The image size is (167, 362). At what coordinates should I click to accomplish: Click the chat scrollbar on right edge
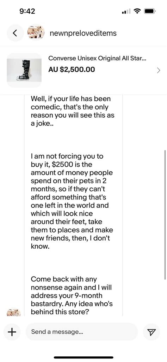coord(165,215)
